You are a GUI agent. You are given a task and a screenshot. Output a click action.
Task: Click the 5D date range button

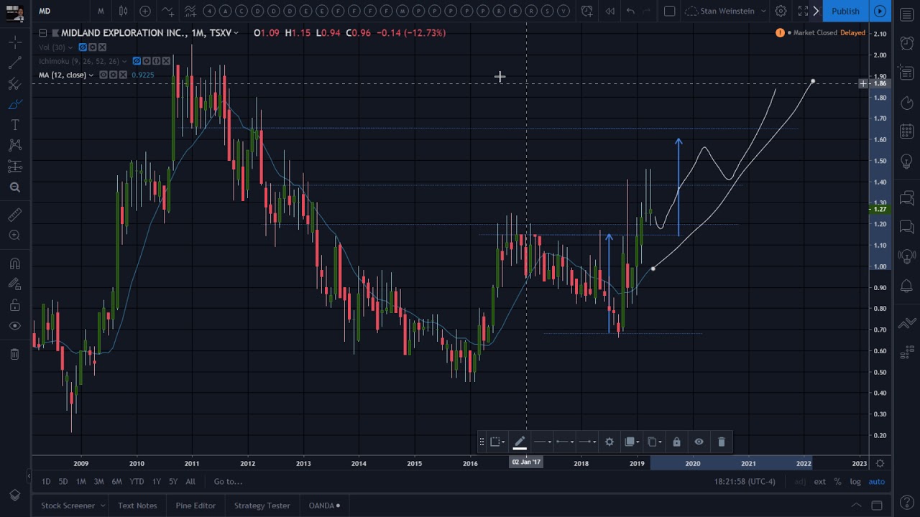[63, 482]
